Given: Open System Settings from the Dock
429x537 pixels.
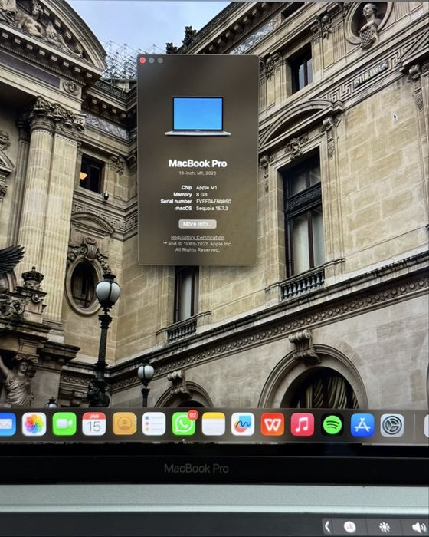Looking at the screenshot, I should (392, 425).
